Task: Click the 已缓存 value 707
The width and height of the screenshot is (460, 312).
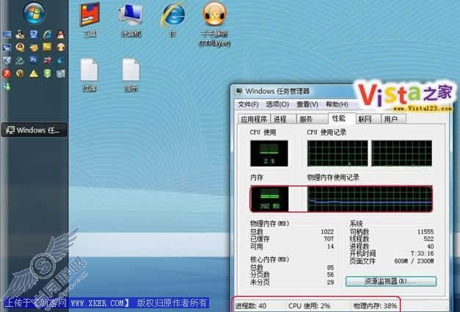Action: tap(329, 239)
